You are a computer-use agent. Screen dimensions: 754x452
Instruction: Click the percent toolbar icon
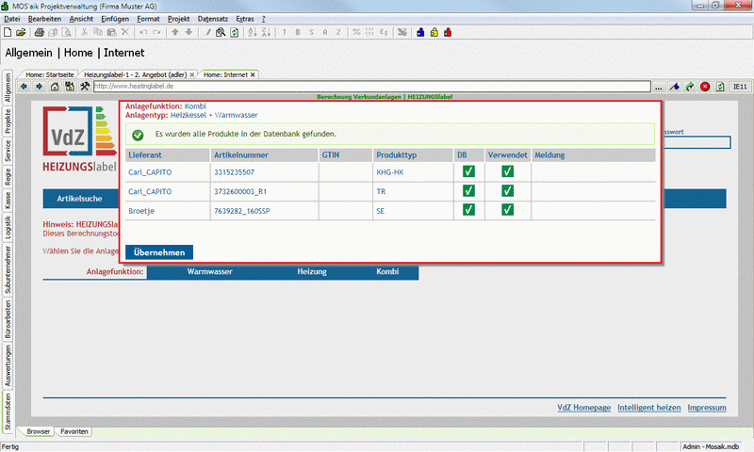tap(356, 32)
